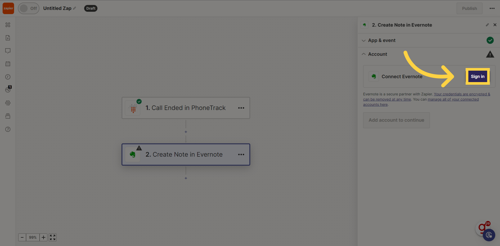Open the top-right more options menu

492,8
